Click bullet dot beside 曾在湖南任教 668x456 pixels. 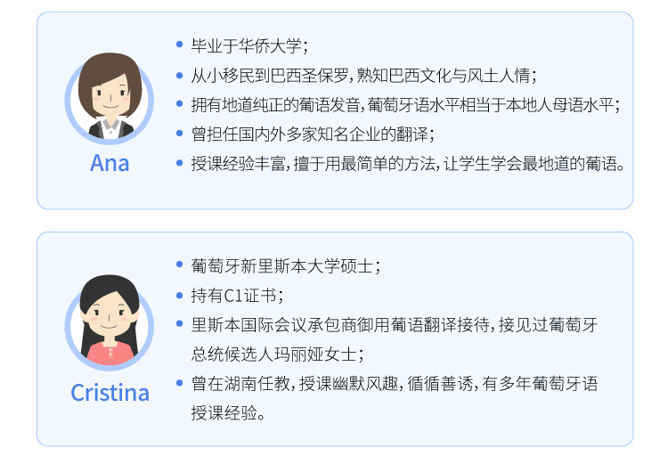click(x=179, y=383)
